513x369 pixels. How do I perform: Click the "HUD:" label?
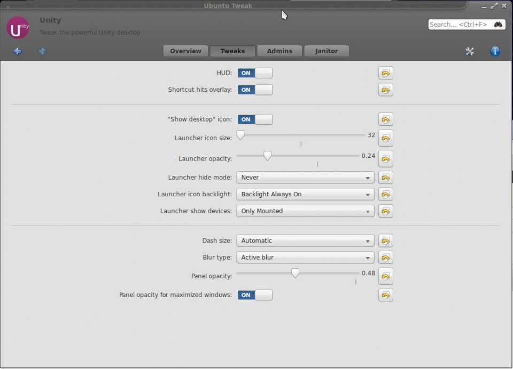[x=224, y=73]
